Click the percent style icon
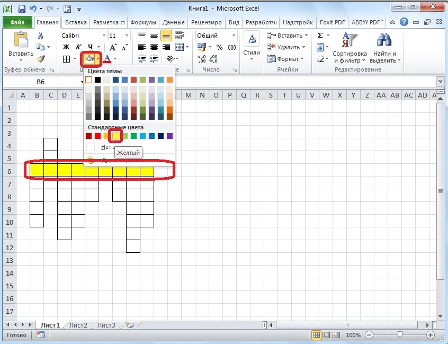Image resolution: width=448 pixels, height=344 pixels. [219, 47]
